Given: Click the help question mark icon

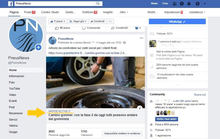Looking at the screenshot, I should point(198,4).
